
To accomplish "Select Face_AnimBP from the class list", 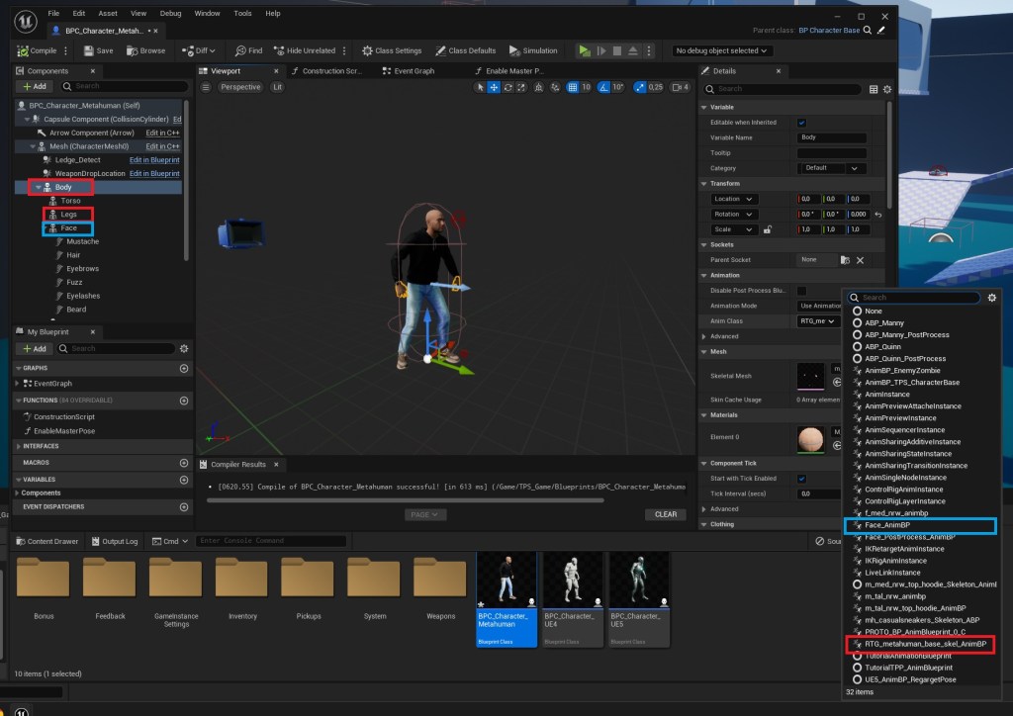I will 887,525.
